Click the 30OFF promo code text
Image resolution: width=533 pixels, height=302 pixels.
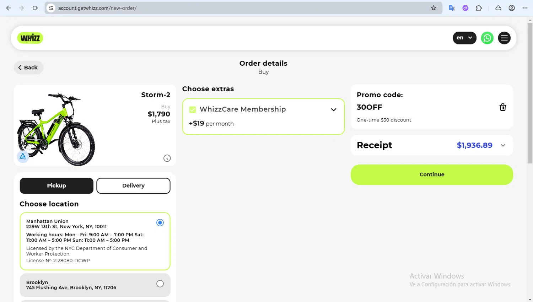(x=369, y=107)
